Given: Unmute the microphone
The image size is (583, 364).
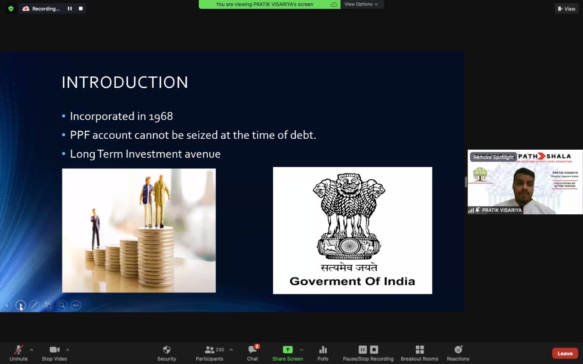Looking at the screenshot, I should (18, 353).
